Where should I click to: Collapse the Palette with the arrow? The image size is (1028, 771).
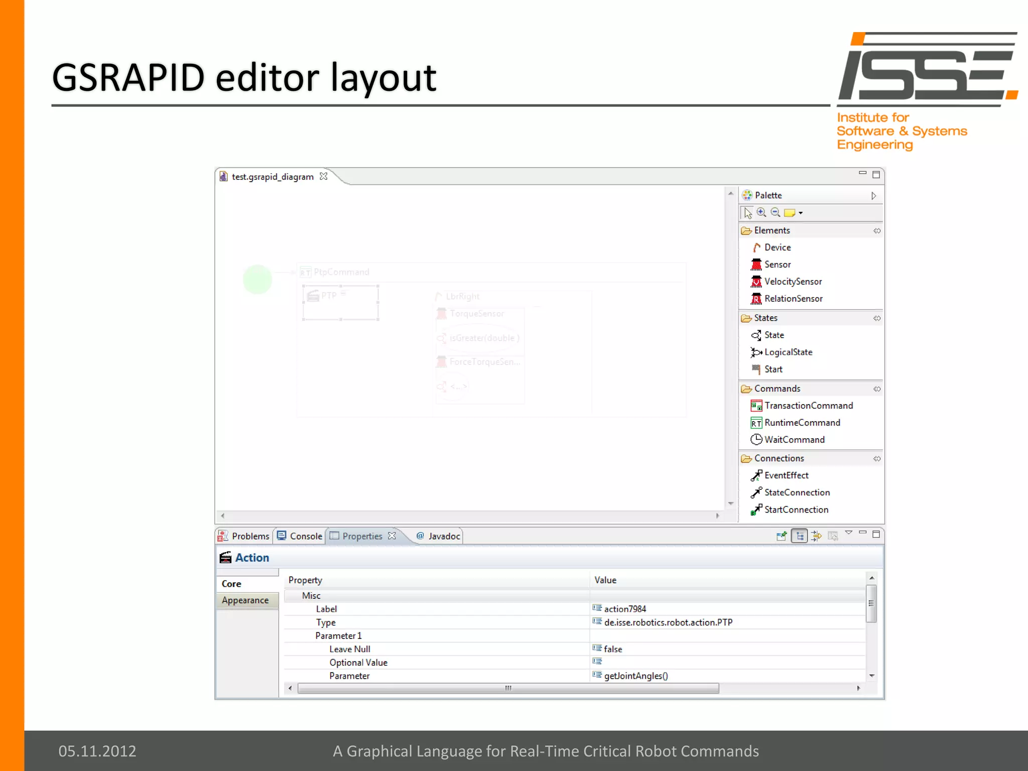tap(874, 196)
